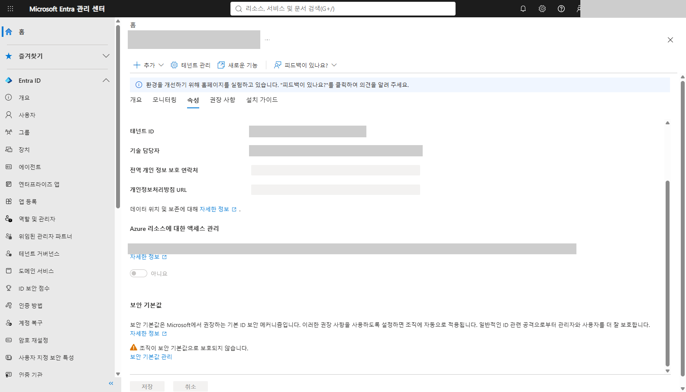686x392 pixels.
Task: Open 장치 devices icon in sidebar
Action: tap(9, 149)
